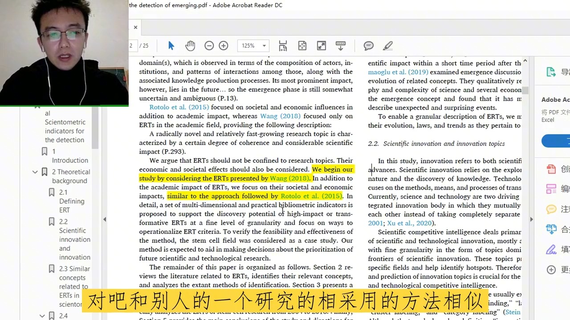Image resolution: width=570 pixels, height=320 pixels.
Task: Click the document vertical scrollbar thumb
Action: [525, 90]
